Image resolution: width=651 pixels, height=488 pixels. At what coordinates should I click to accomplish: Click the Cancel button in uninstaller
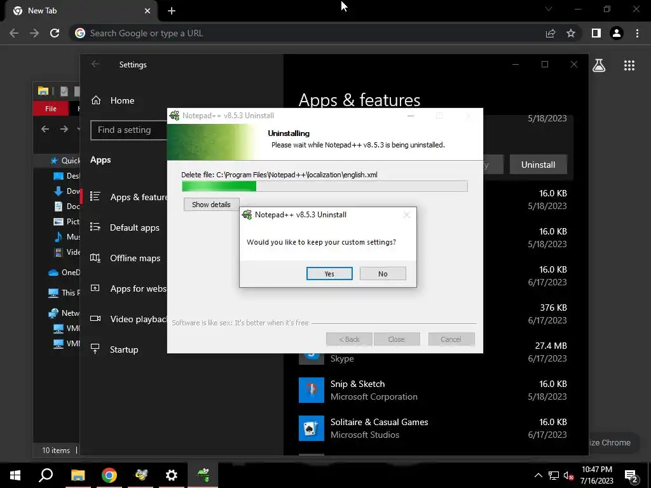[451, 339]
